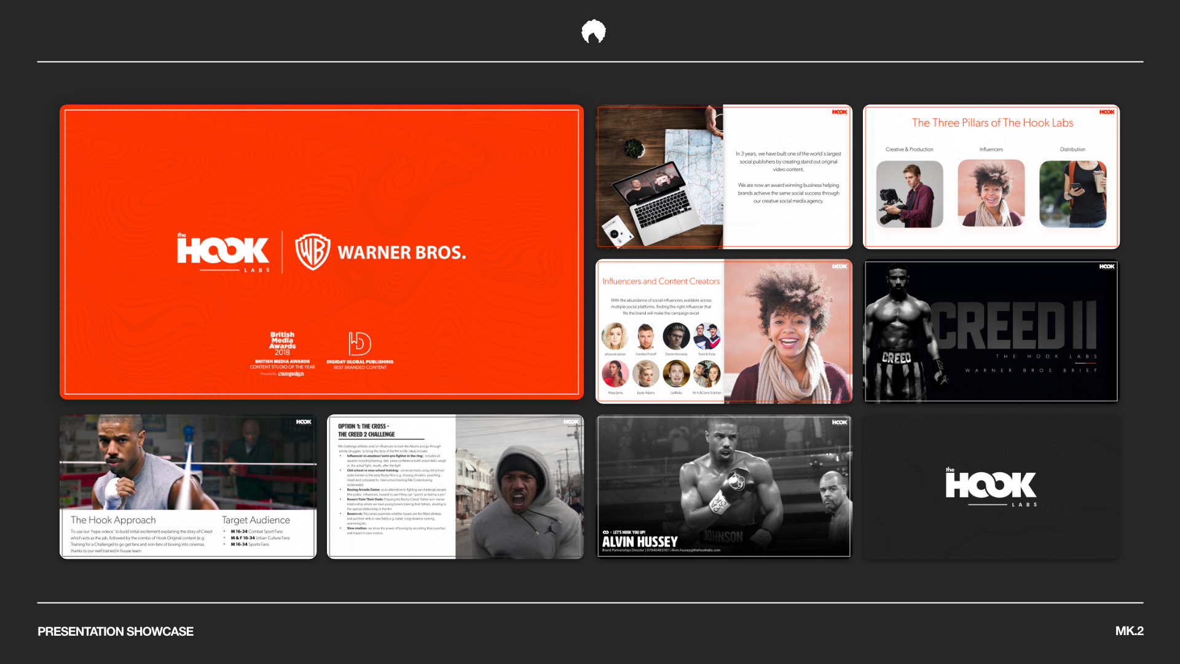Click the Target Audience heading

[256, 520]
